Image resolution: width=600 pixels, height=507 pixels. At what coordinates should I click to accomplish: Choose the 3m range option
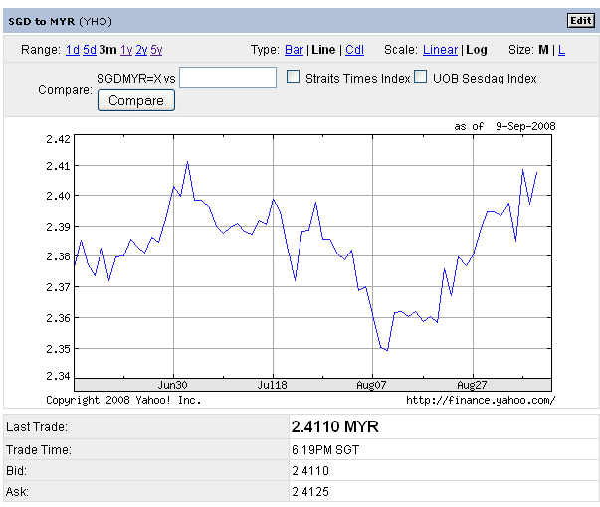107,50
